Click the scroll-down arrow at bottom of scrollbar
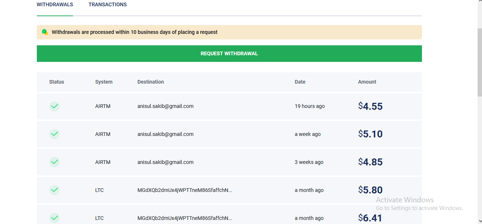The width and height of the screenshot is (482, 224). pos(479,221)
